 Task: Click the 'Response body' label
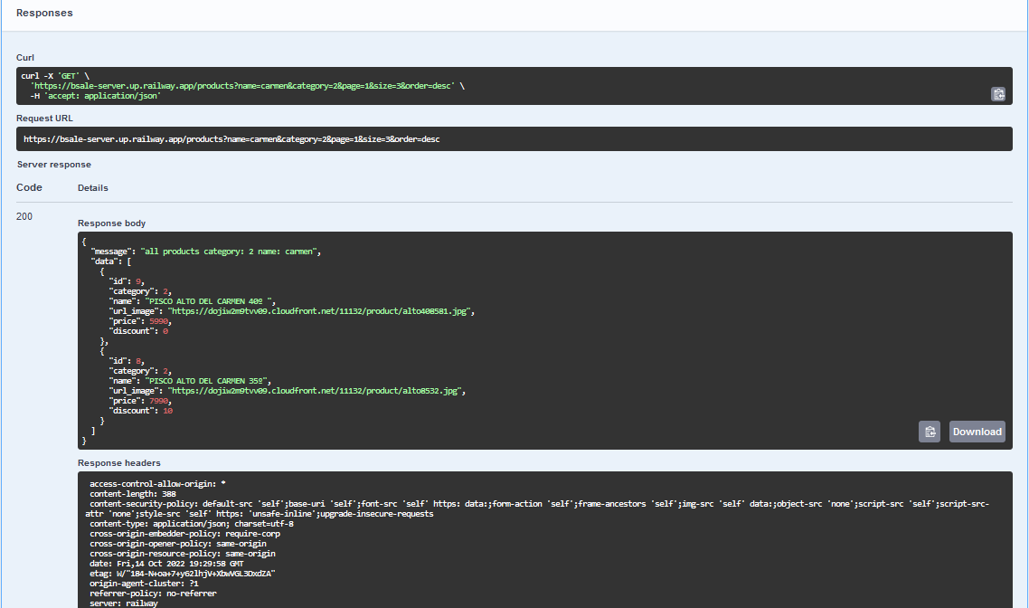(111, 223)
